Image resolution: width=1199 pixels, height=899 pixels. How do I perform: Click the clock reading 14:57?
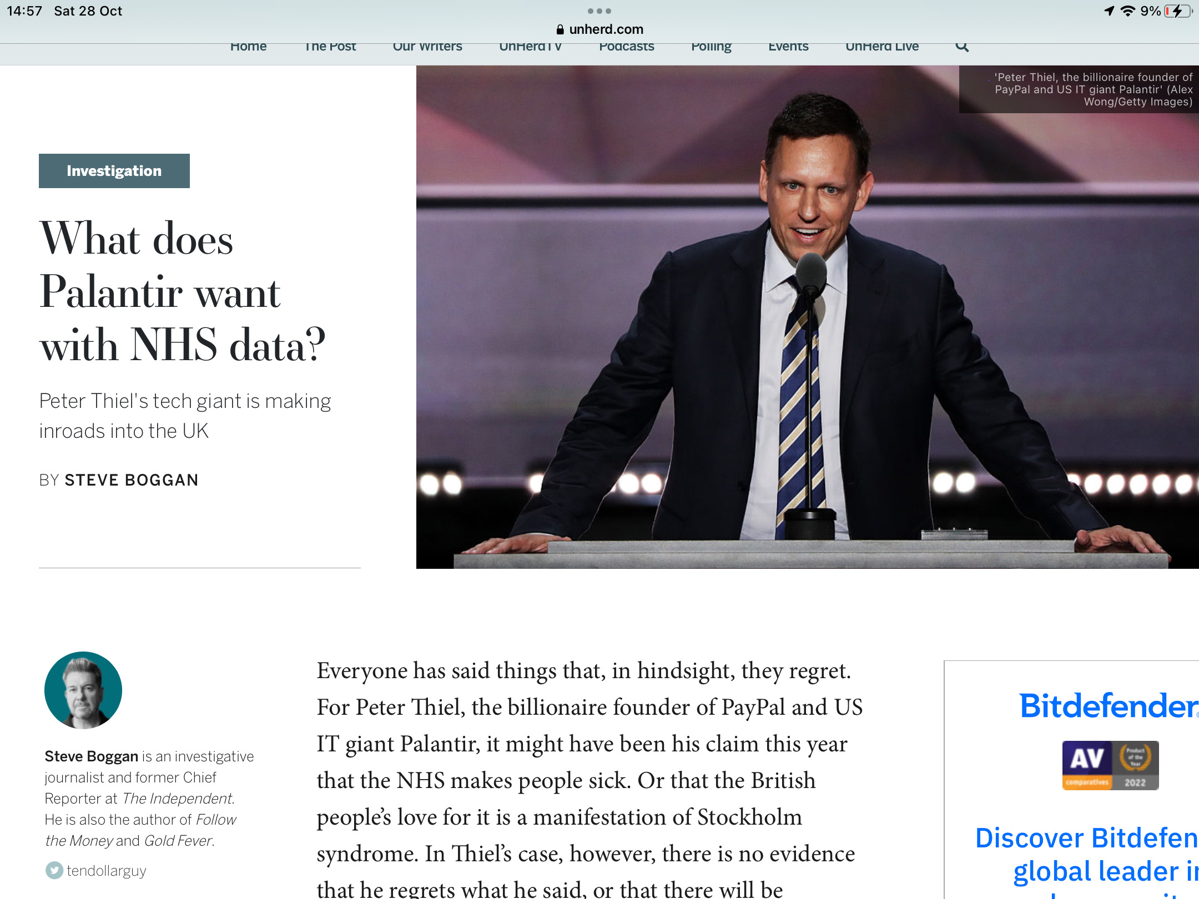pyautogui.click(x=24, y=11)
